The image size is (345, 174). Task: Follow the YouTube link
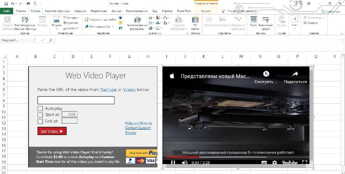click(108, 90)
